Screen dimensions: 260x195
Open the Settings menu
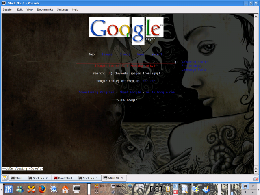[63, 9]
